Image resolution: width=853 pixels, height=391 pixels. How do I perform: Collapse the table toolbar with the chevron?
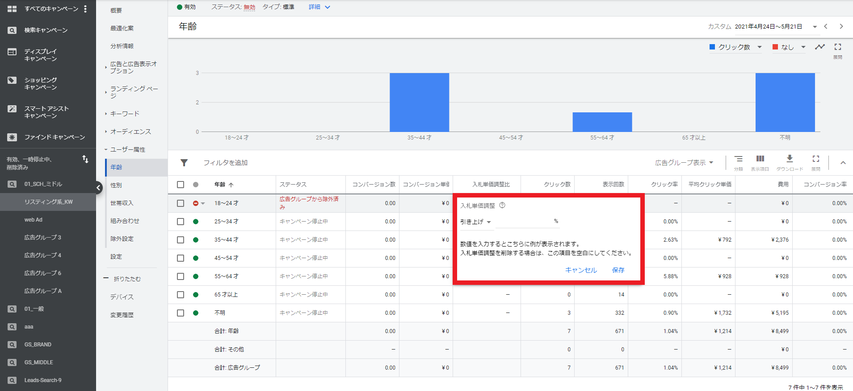pos(843,163)
